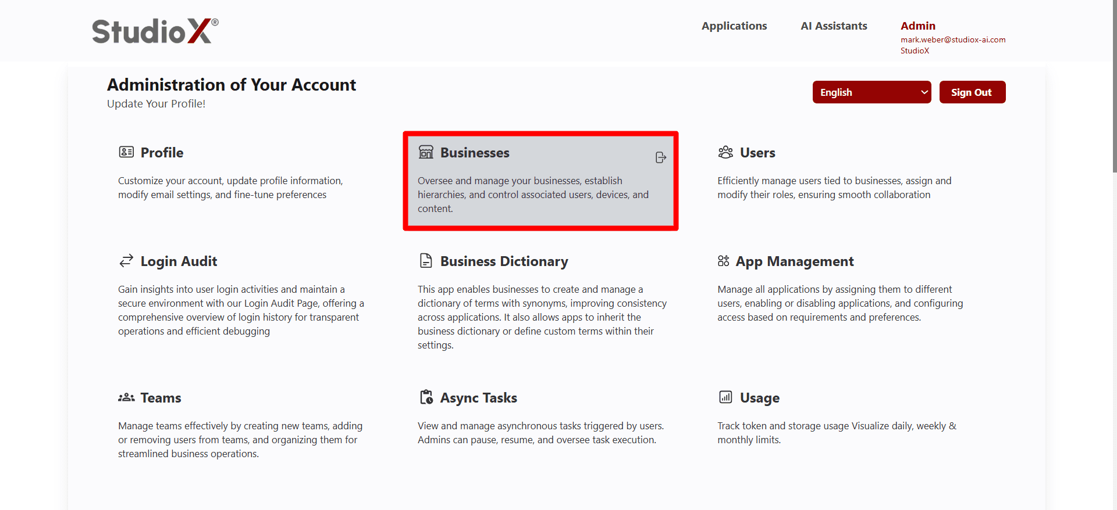Click the Teams people icon
Image resolution: width=1117 pixels, height=510 pixels.
point(126,397)
